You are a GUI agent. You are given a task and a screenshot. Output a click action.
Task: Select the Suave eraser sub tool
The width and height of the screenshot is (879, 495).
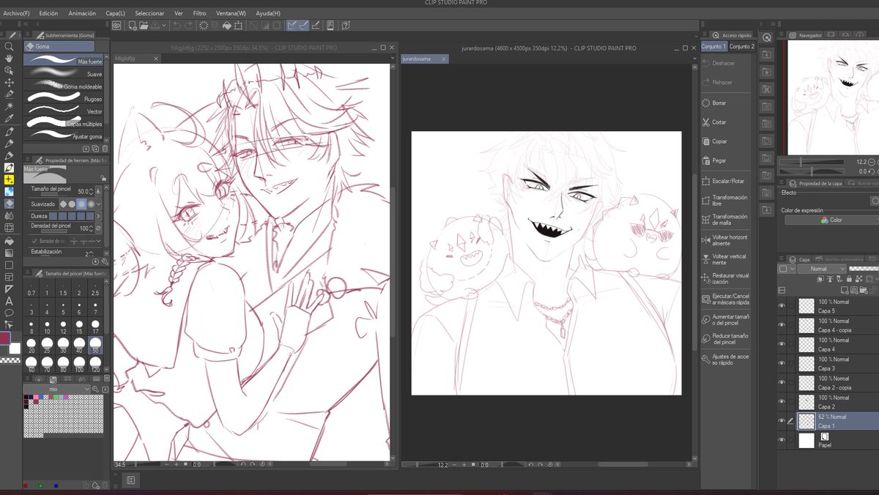click(x=64, y=74)
